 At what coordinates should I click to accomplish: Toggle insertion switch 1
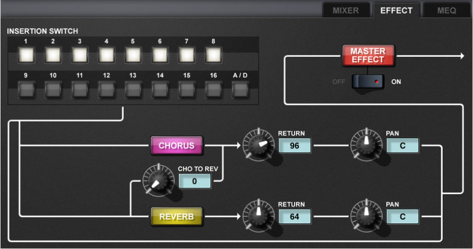(26, 55)
